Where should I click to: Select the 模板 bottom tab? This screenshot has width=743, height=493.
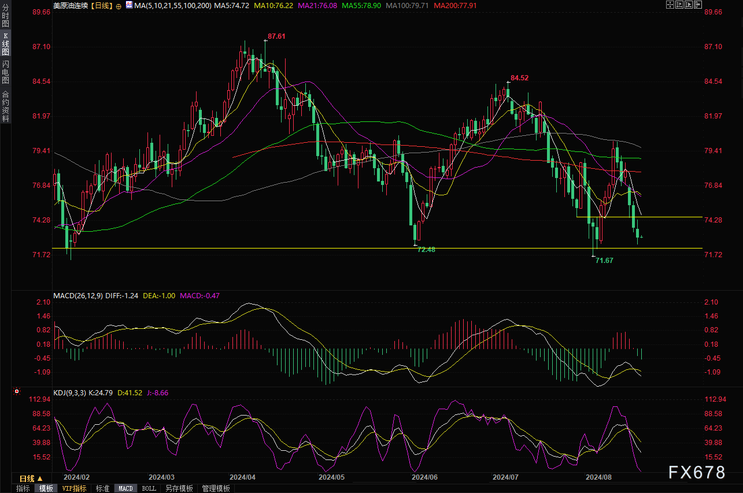46,488
